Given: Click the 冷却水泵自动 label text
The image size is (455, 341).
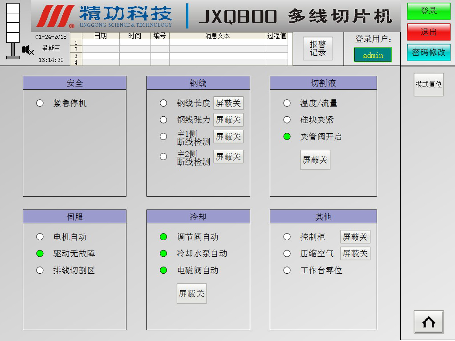Looking at the screenshot, I should pyautogui.click(x=202, y=254).
